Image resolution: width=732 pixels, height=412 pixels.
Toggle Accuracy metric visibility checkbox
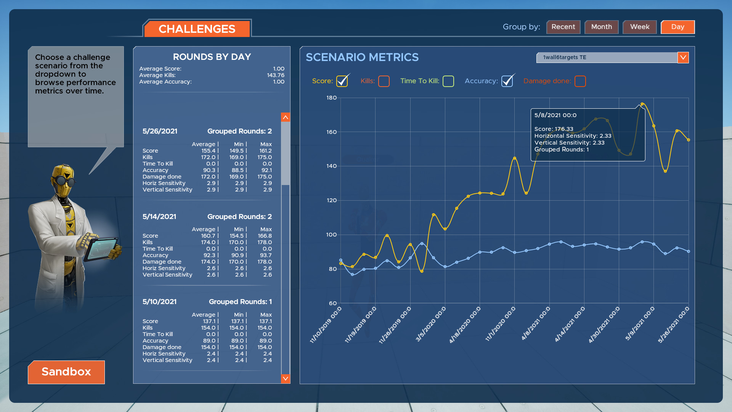(507, 81)
